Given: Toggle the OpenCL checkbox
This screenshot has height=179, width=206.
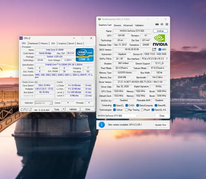Looking at the screenshot, I should 115,105.
